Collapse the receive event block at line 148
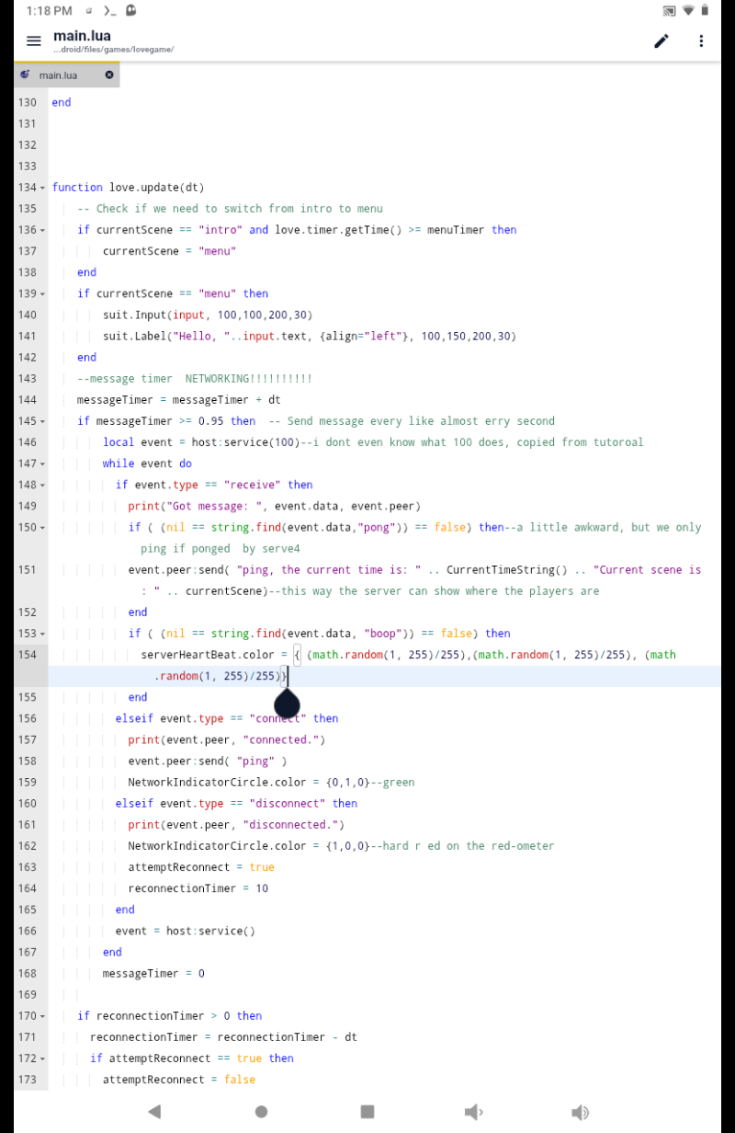The width and height of the screenshot is (735, 1133). pyautogui.click(x=43, y=486)
